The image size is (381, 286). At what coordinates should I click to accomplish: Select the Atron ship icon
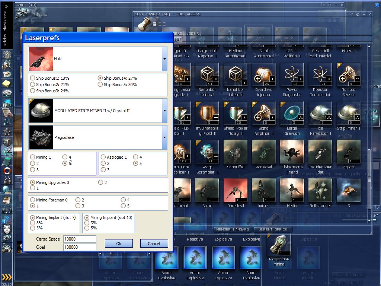[207, 190]
